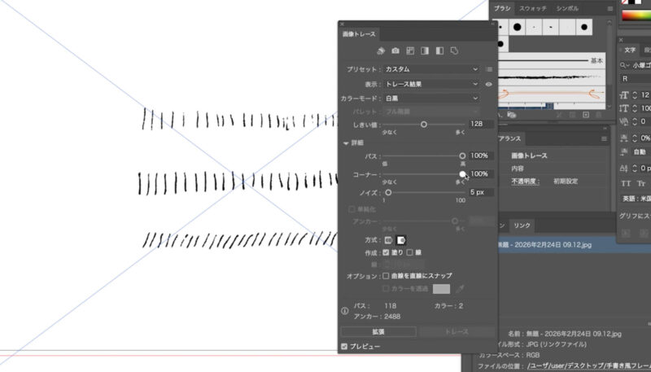This screenshot has height=372, width=651.
Task: Select overlapping paths method icon
Action: (x=401, y=240)
